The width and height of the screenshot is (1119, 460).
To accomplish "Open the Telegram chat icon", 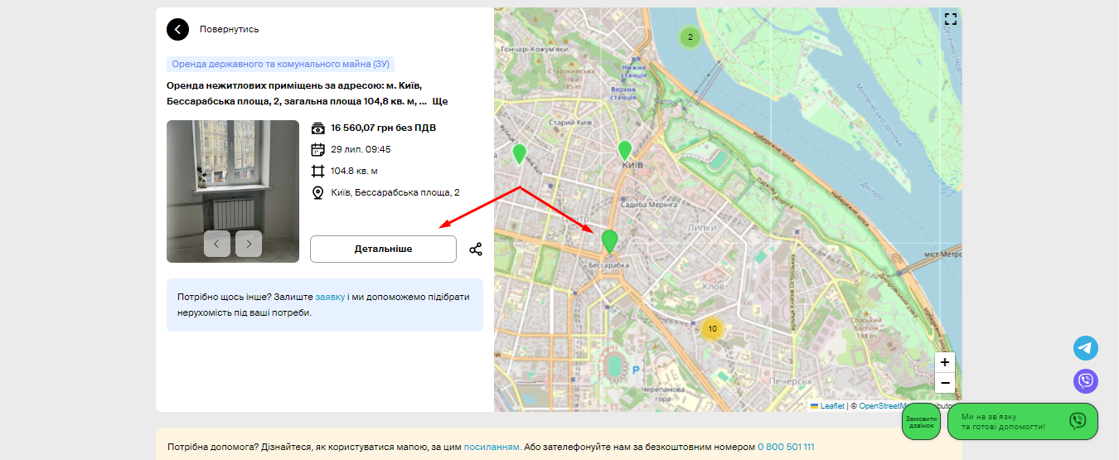I will point(1085,348).
